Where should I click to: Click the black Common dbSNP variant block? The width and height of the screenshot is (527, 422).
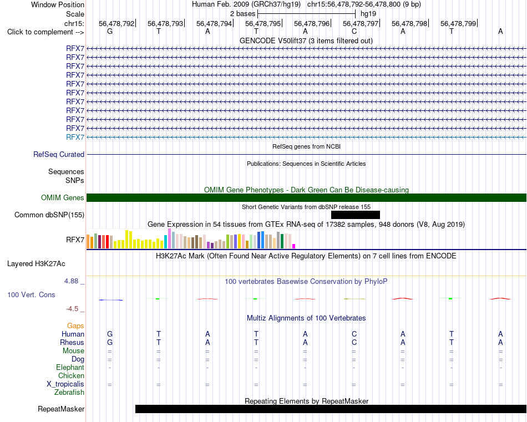355,215
